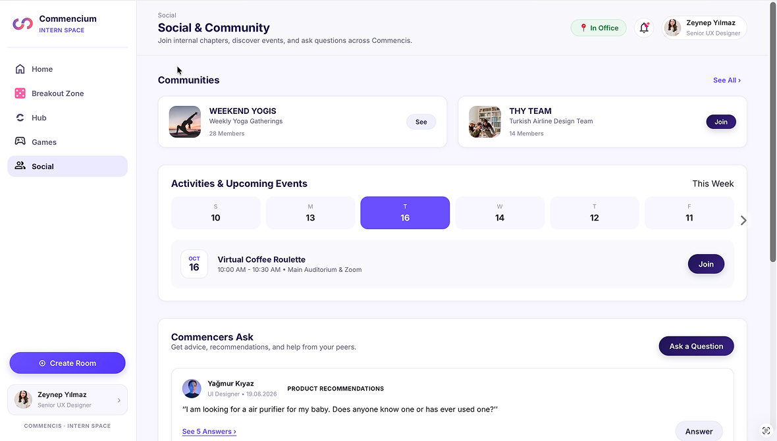The height and width of the screenshot is (441, 777).
Task: Click This Week label
Action: [x=712, y=184]
